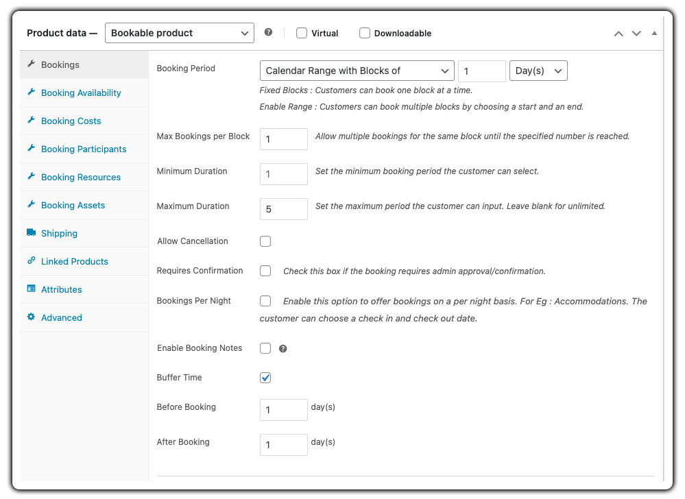This screenshot has width=685, height=499.
Task: Enable the Bookings Per Night option
Action: point(265,301)
